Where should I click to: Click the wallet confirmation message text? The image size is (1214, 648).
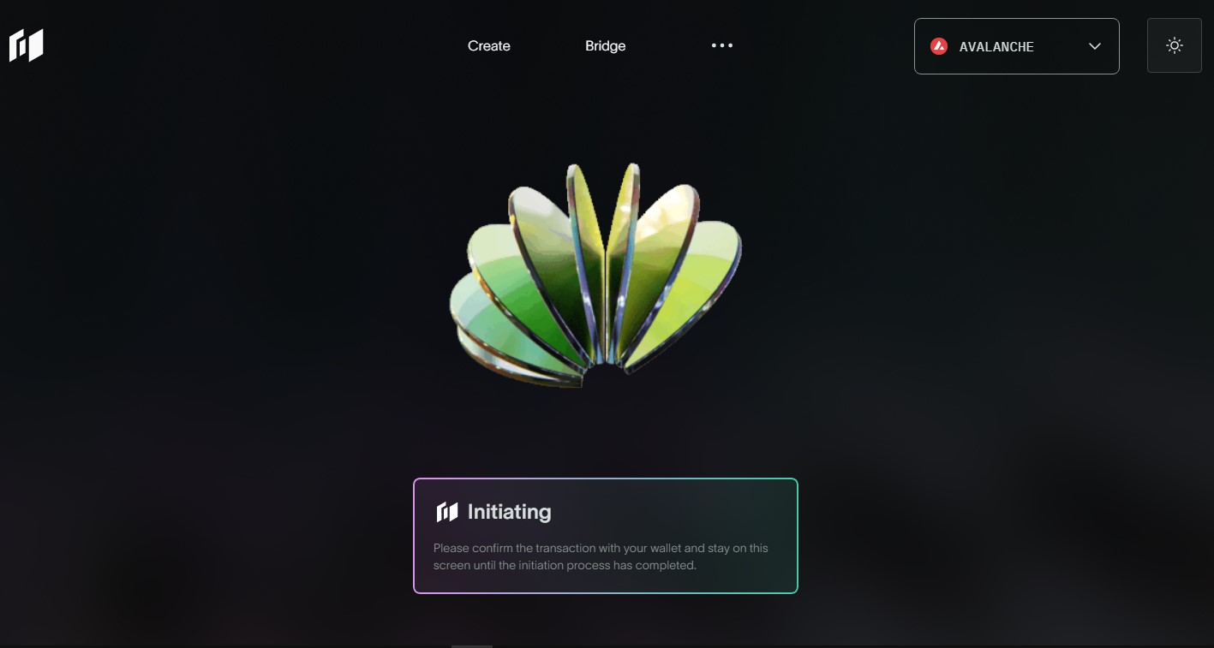(x=601, y=556)
